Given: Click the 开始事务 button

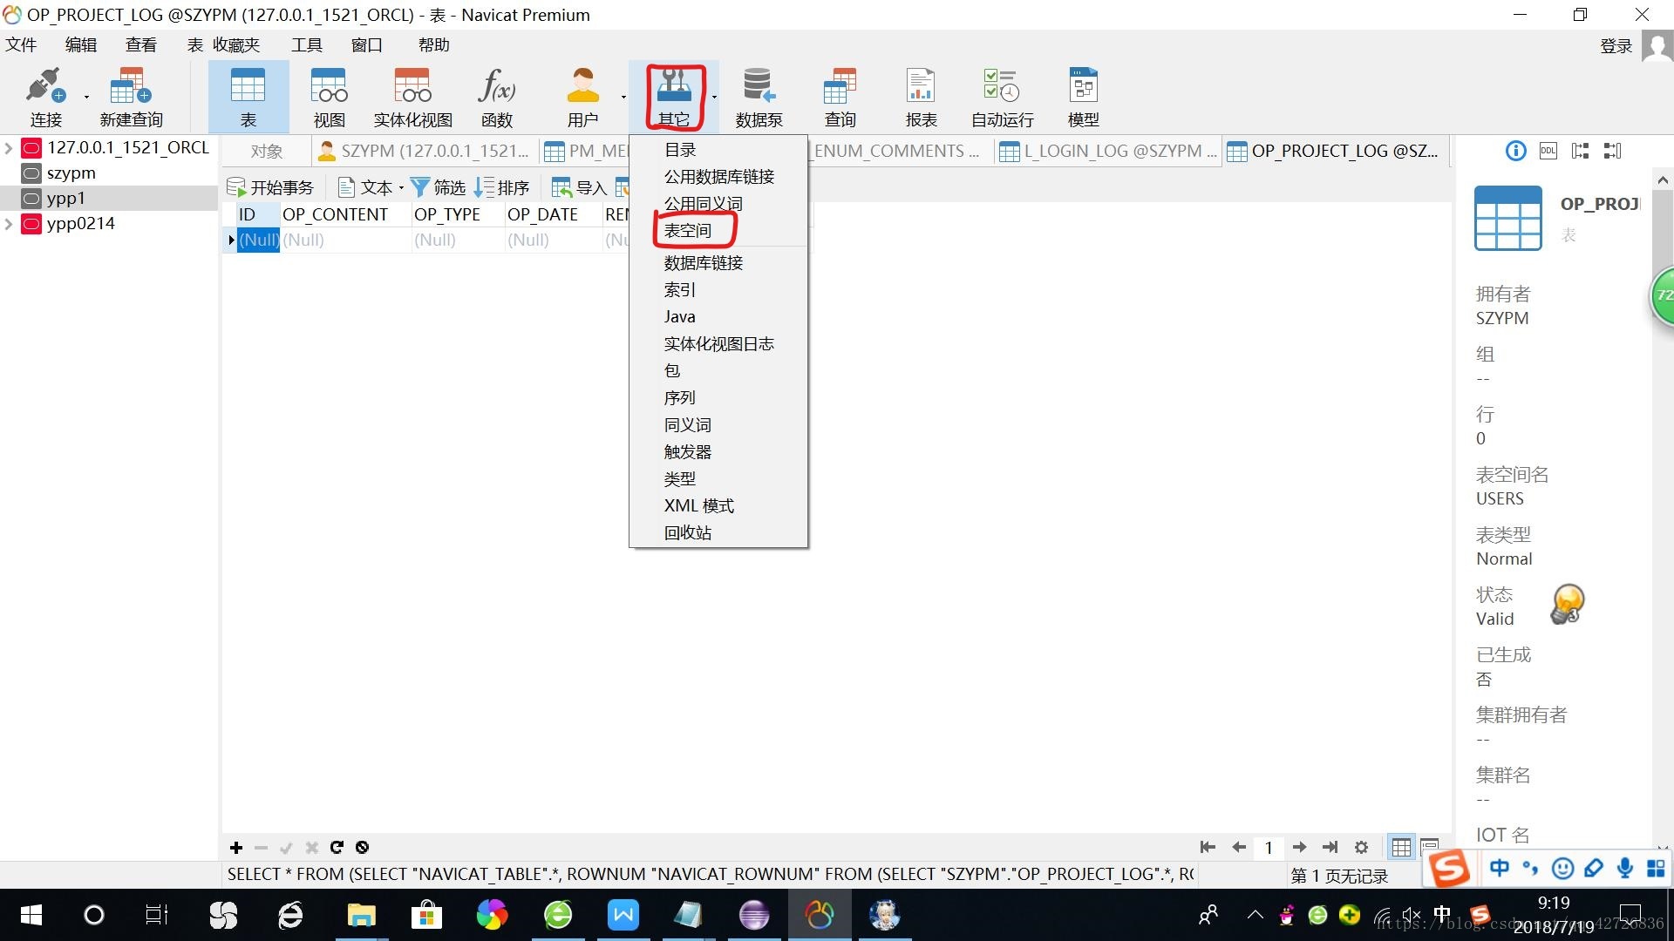Looking at the screenshot, I should click(x=270, y=187).
